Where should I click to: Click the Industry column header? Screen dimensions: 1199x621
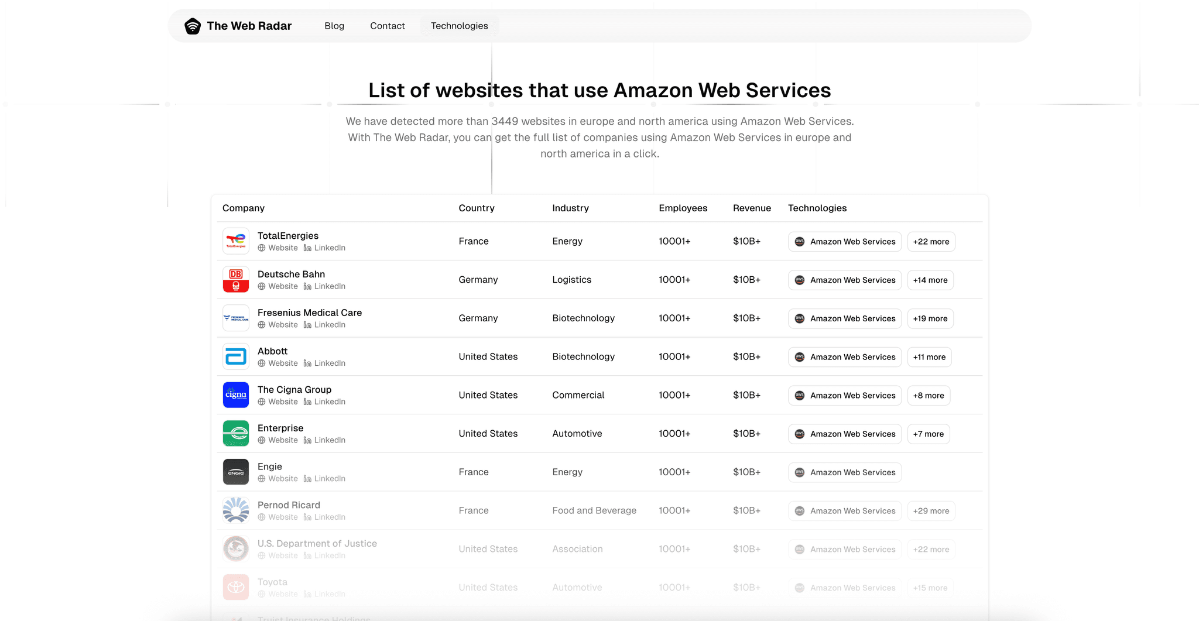point(570,208)
